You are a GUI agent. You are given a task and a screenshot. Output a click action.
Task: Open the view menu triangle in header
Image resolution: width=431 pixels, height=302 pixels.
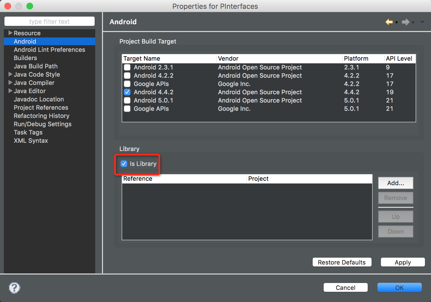pyautogui.click(x=422, y=22)
